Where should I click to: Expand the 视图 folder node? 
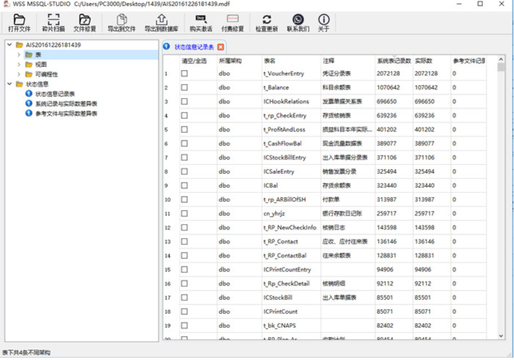[x=18, y=65]
